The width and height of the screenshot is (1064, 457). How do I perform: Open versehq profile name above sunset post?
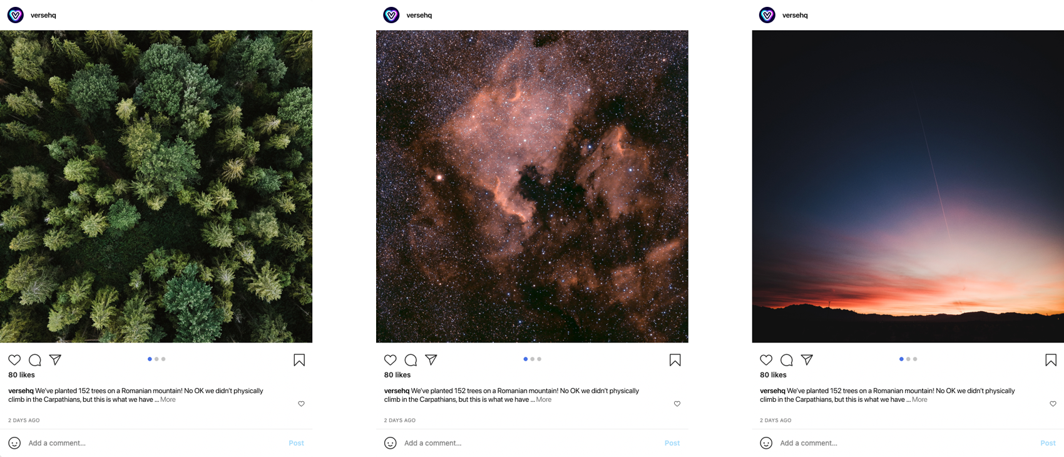coord(794,15)
